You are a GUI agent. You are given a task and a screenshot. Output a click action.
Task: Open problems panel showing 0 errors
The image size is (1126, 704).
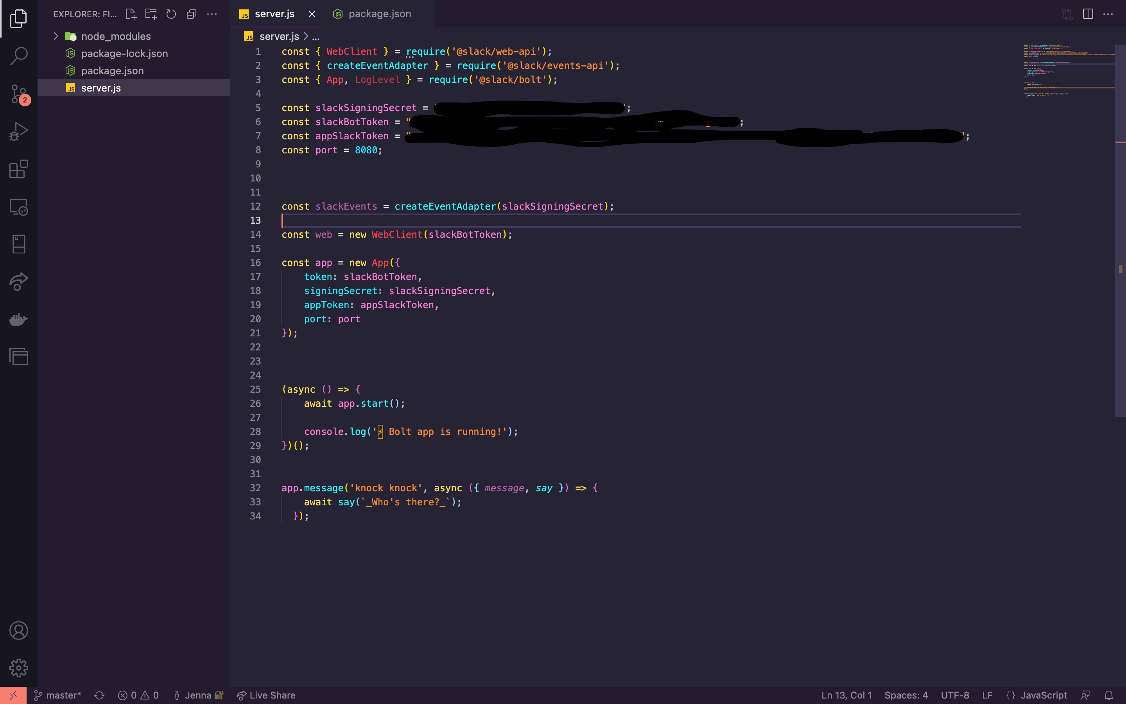coord(138,695)
